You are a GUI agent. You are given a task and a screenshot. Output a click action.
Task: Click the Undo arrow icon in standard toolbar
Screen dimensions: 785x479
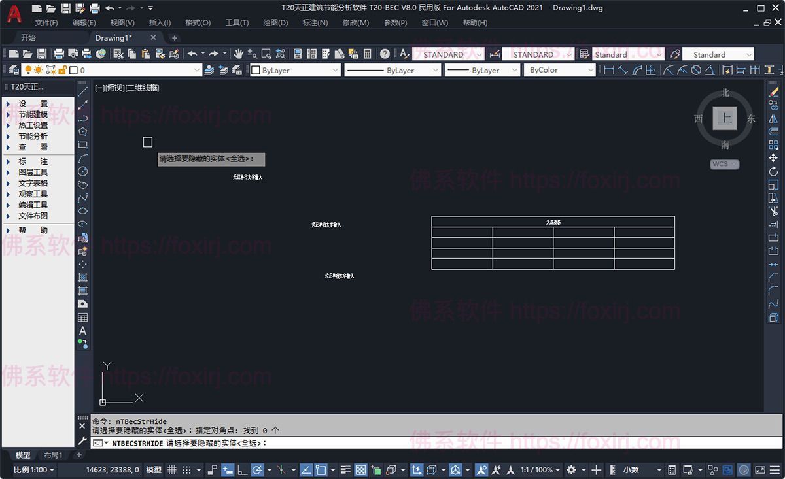192,54
